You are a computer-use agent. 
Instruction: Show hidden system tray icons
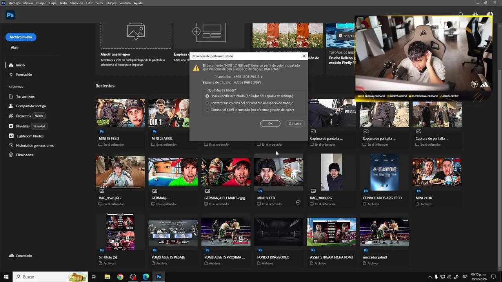430,277
